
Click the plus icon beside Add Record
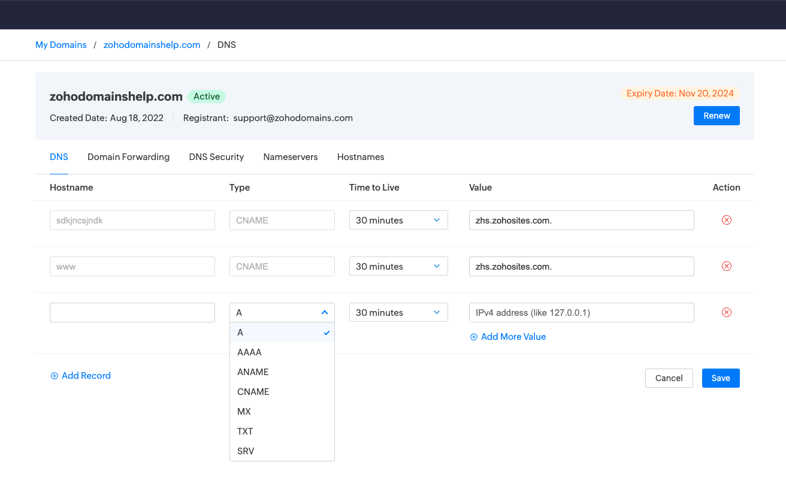coord(55,376)
